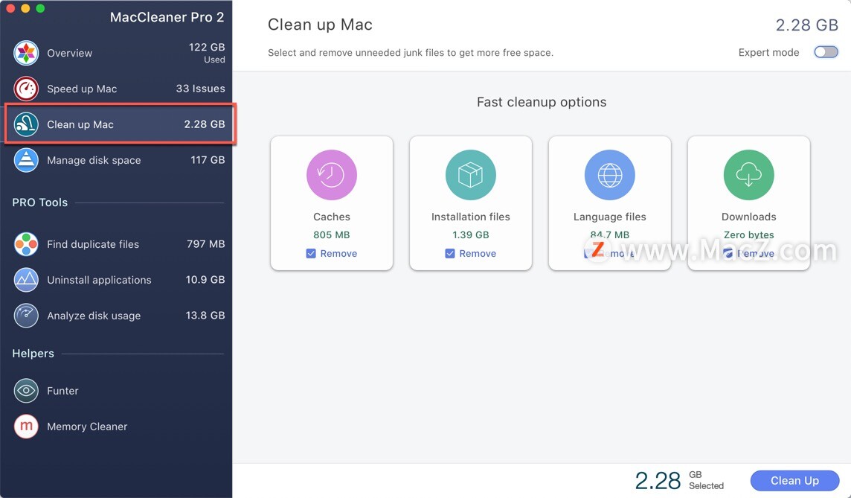Open the Manage disk space pyramid icon
The height and width of the screenshot is (498, 851).
pyautogui.click(x=26, y=160)
